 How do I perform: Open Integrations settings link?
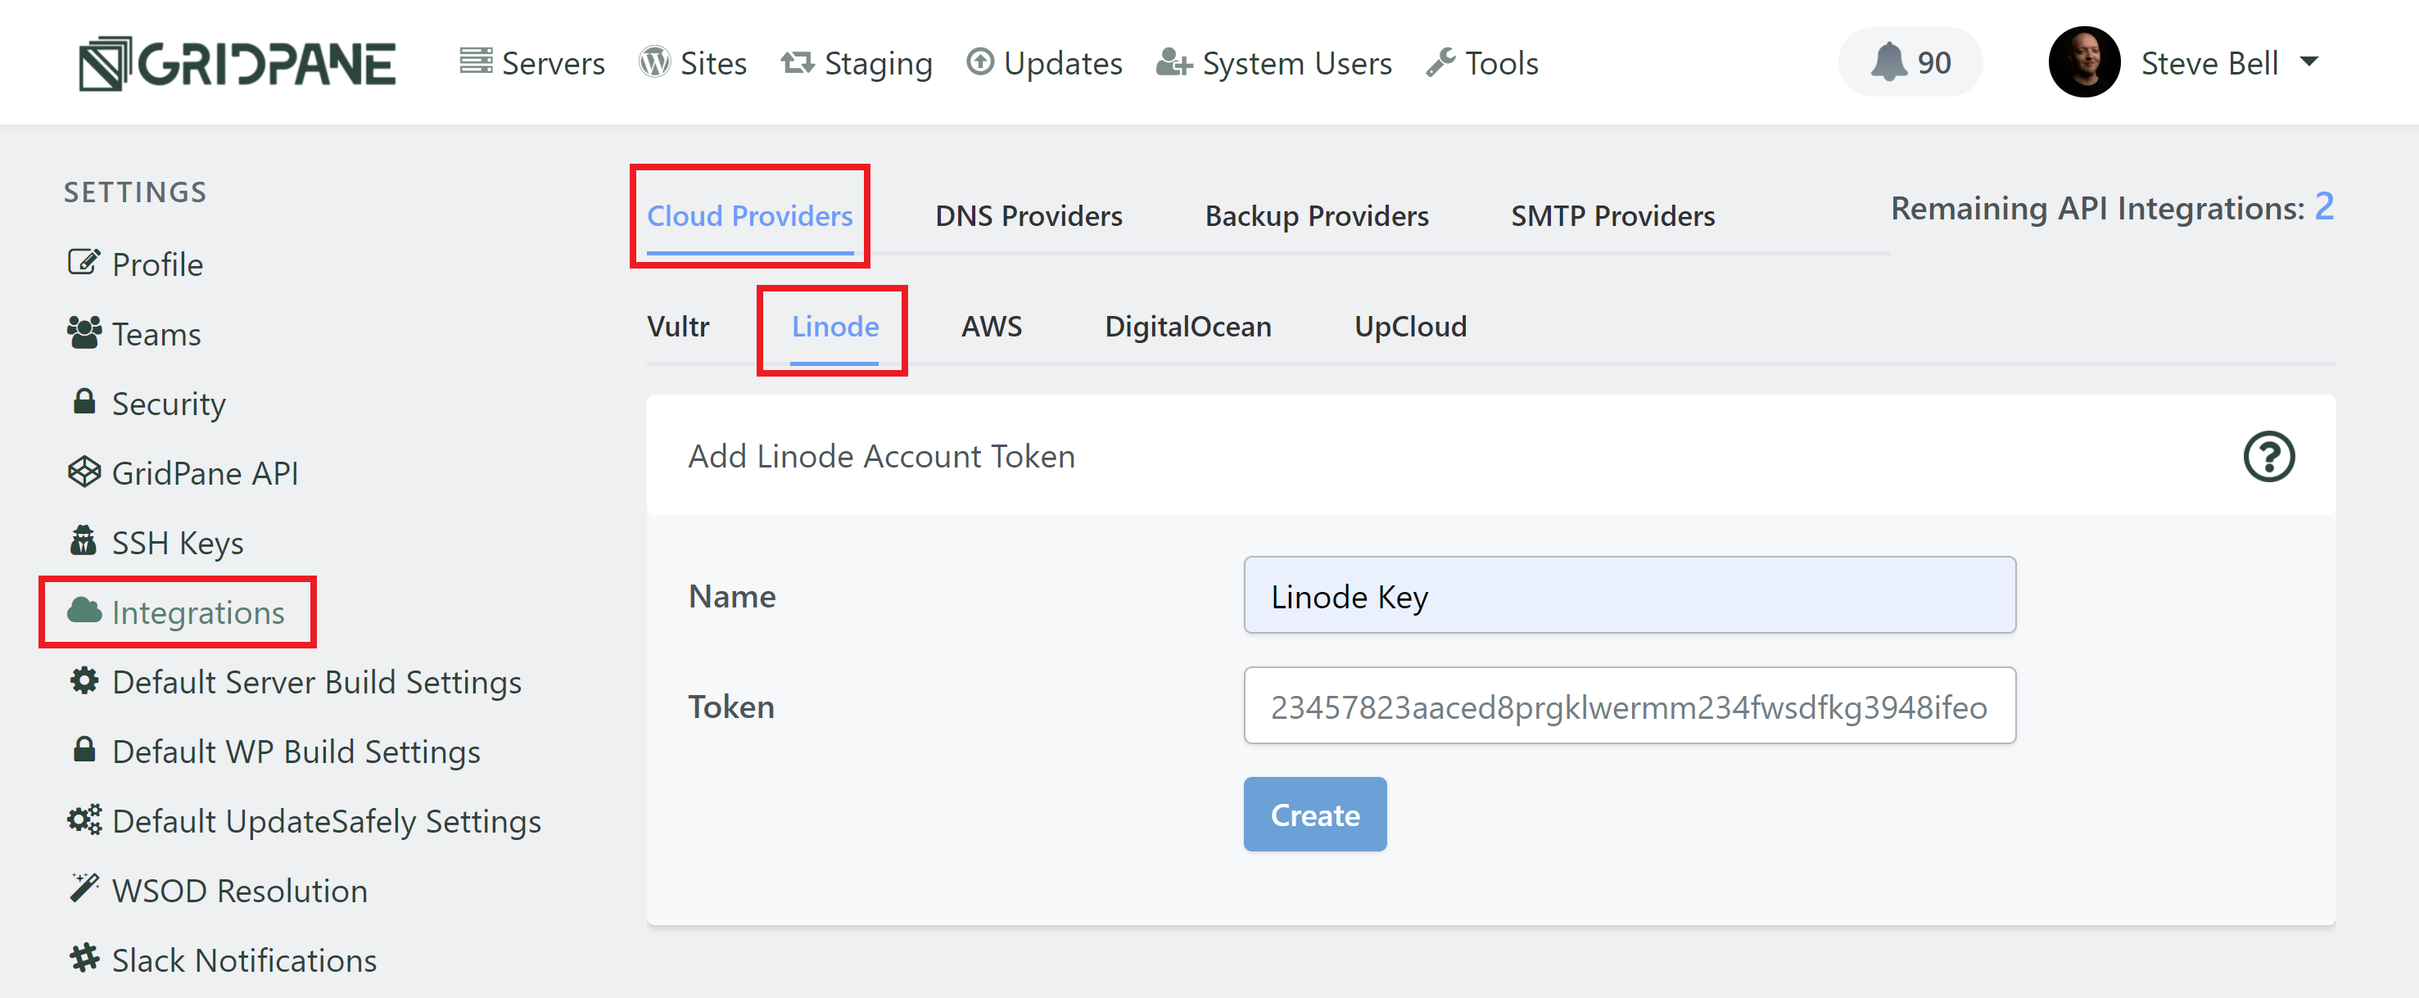coord(175,612)
